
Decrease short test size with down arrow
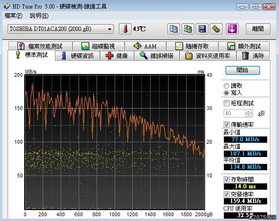point(248,115)
